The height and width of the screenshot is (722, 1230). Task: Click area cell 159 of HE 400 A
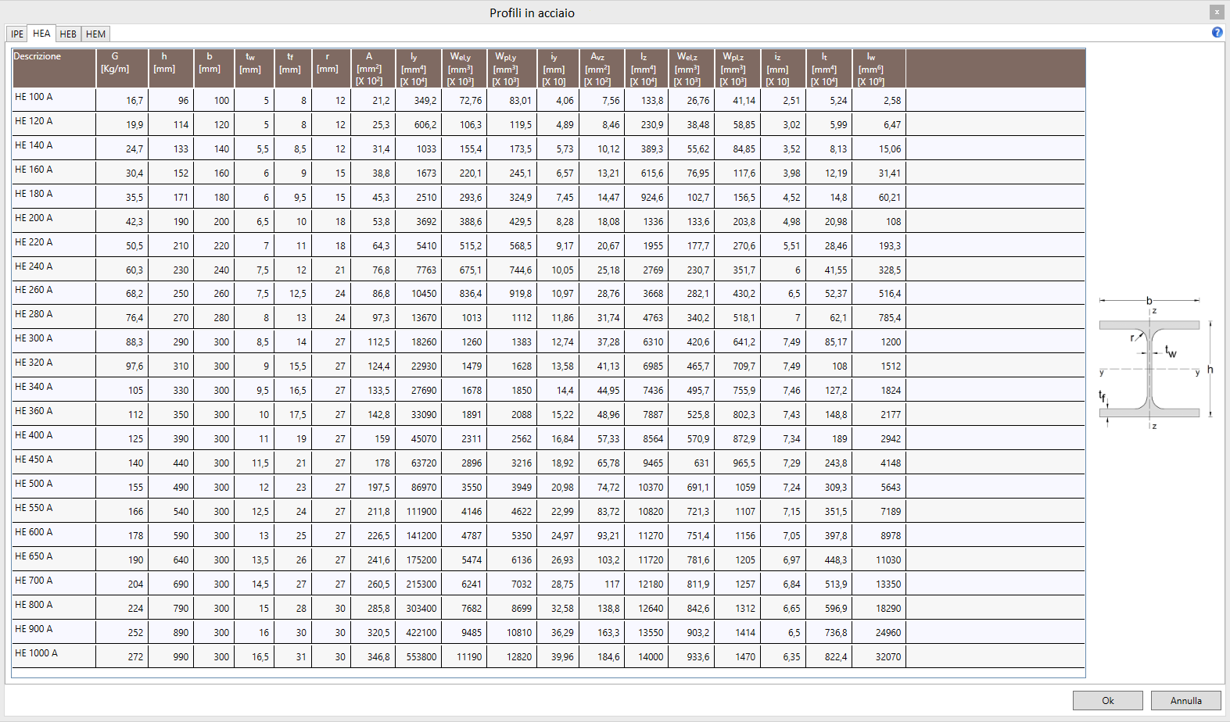coord(373,439)
